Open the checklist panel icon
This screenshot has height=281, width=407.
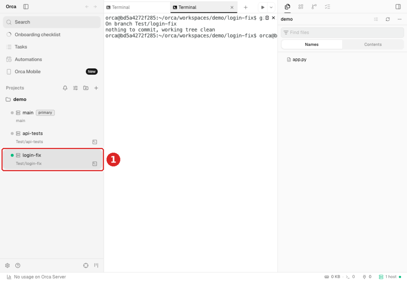tap(328, 7)
